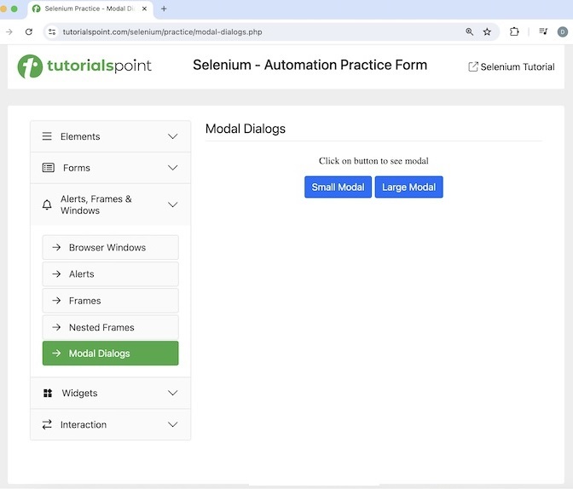
Task: Reload the page with refresh icon
Action: (x=29, y=32)
